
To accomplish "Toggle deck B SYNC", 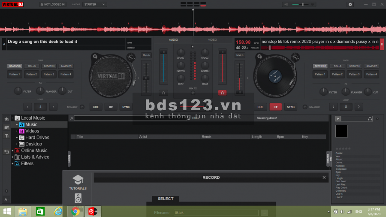I will tap(291, 107).
